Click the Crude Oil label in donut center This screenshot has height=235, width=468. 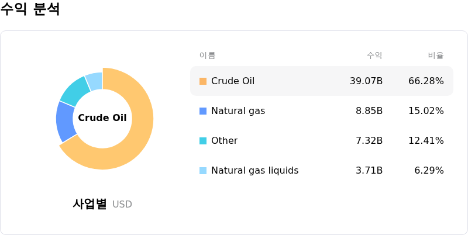coord(102,118)
